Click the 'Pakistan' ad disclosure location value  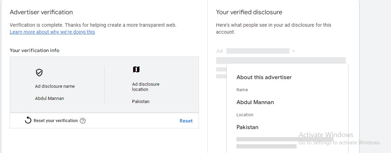[x=141, y=102]
